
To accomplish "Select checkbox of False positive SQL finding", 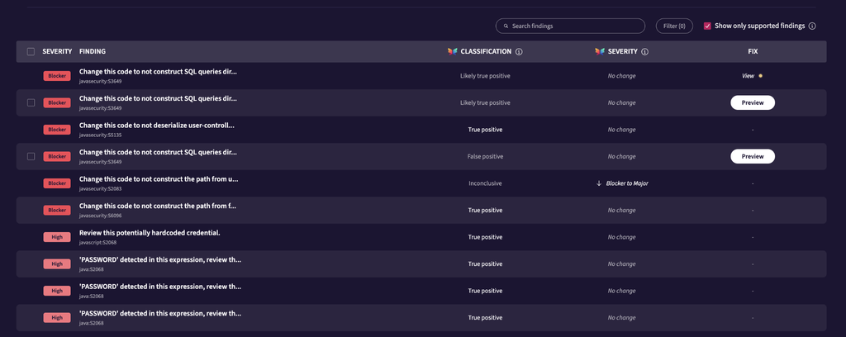I will (x=31, y=156).
